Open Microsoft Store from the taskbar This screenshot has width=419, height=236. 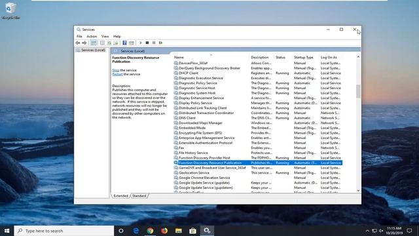pyautogui.click(x=192, y=231)
